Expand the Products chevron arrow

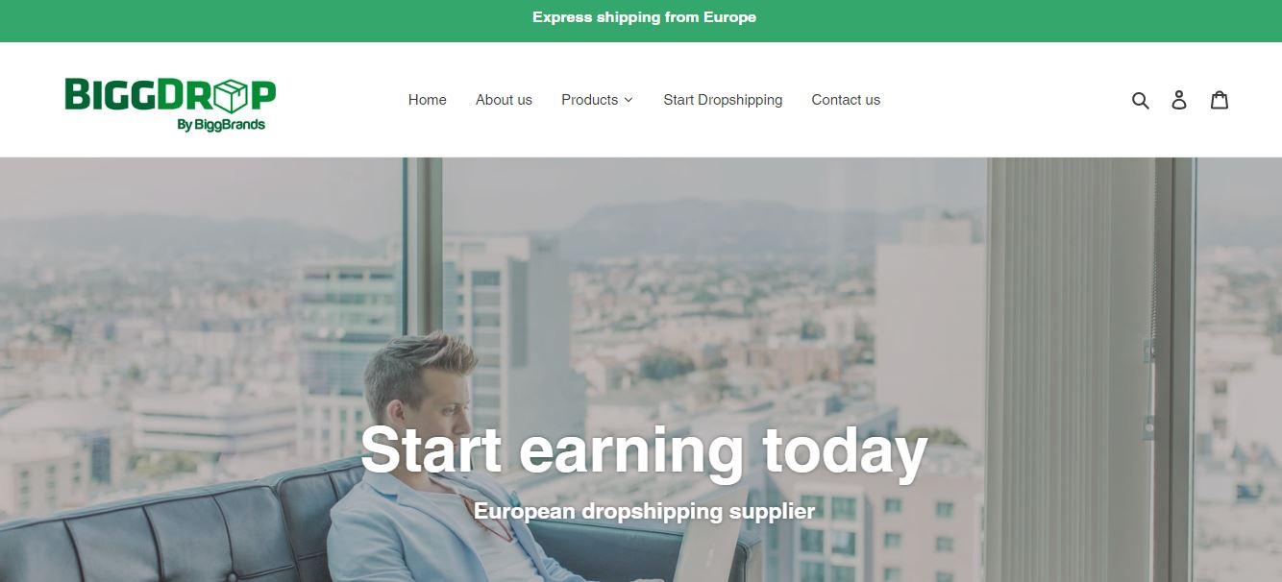(x=629, y=100)
